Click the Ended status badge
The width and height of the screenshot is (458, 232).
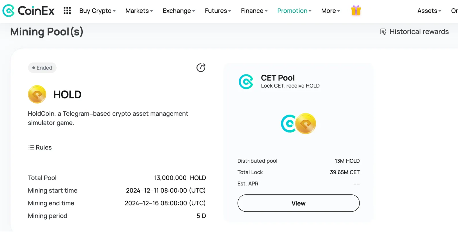click(x=42, y=68)
